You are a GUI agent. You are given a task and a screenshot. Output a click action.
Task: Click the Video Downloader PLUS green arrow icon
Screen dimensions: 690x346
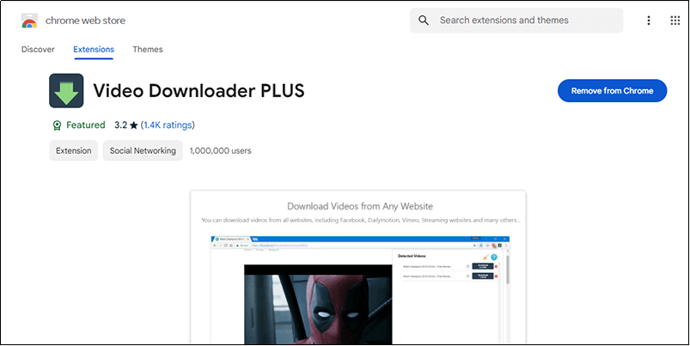(66, 90)
